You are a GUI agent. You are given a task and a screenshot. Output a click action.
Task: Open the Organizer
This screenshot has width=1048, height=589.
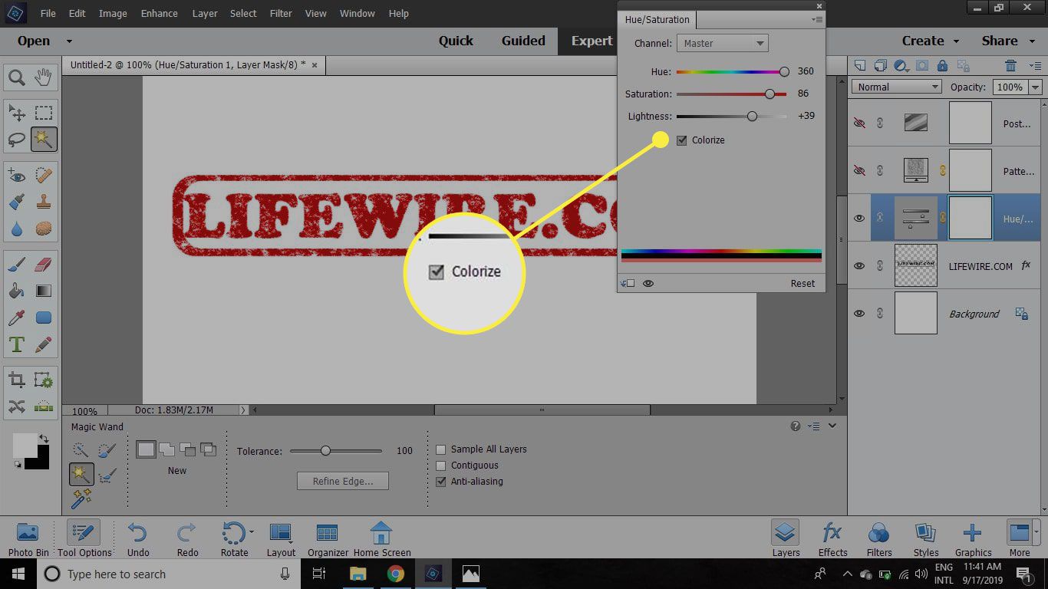328,540
